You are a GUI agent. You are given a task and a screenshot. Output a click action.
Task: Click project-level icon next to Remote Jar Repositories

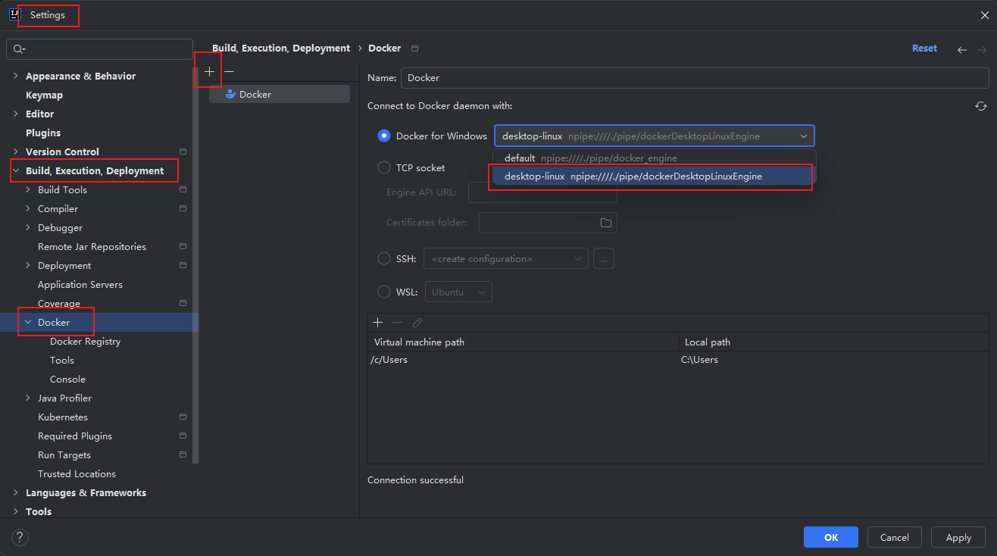[183, 246]
